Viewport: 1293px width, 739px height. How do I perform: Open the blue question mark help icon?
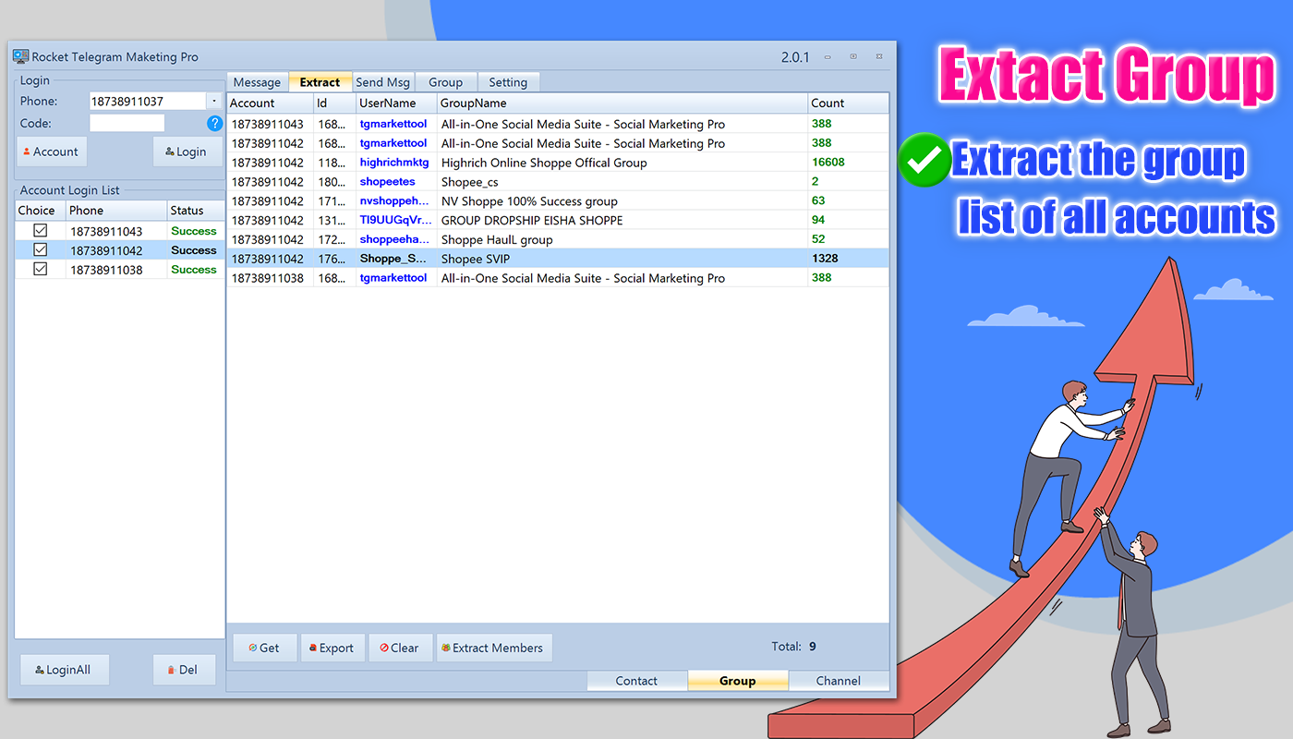click(214, 123)
